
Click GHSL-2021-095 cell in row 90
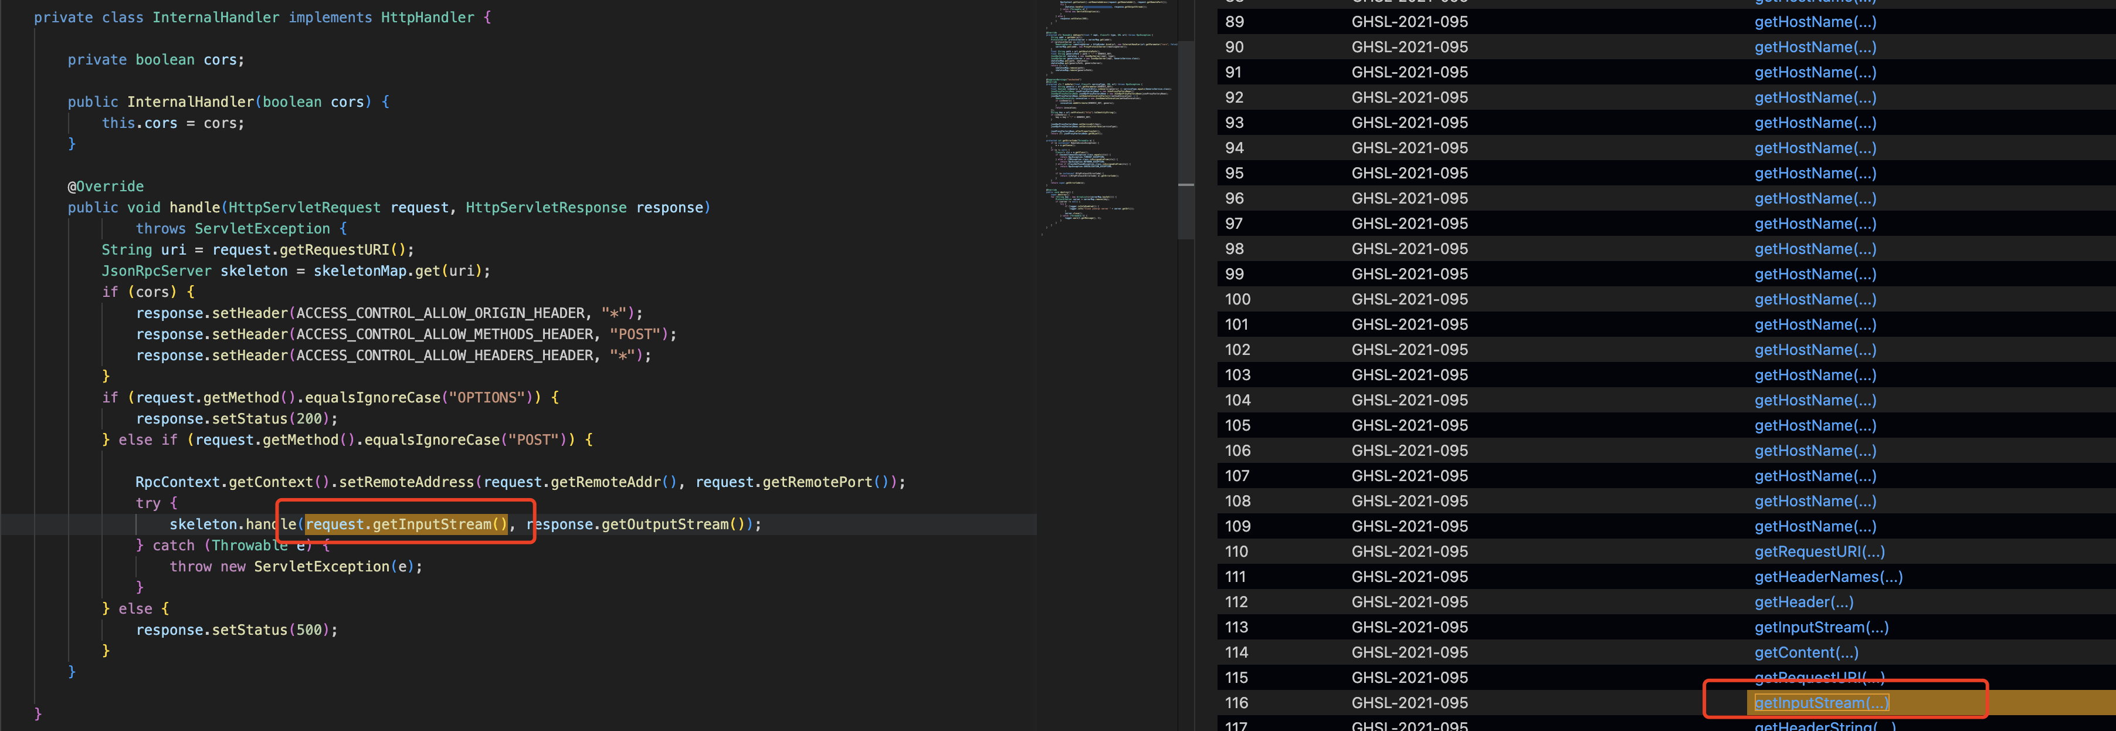pos(1409,48)
